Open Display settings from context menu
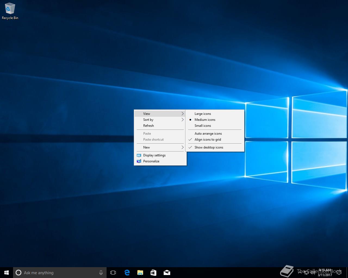Image resolution: width=348 pixels, height=278 pixels. pos(160,155)
